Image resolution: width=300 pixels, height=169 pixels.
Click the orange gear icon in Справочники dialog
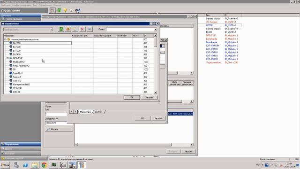(68, 29)
